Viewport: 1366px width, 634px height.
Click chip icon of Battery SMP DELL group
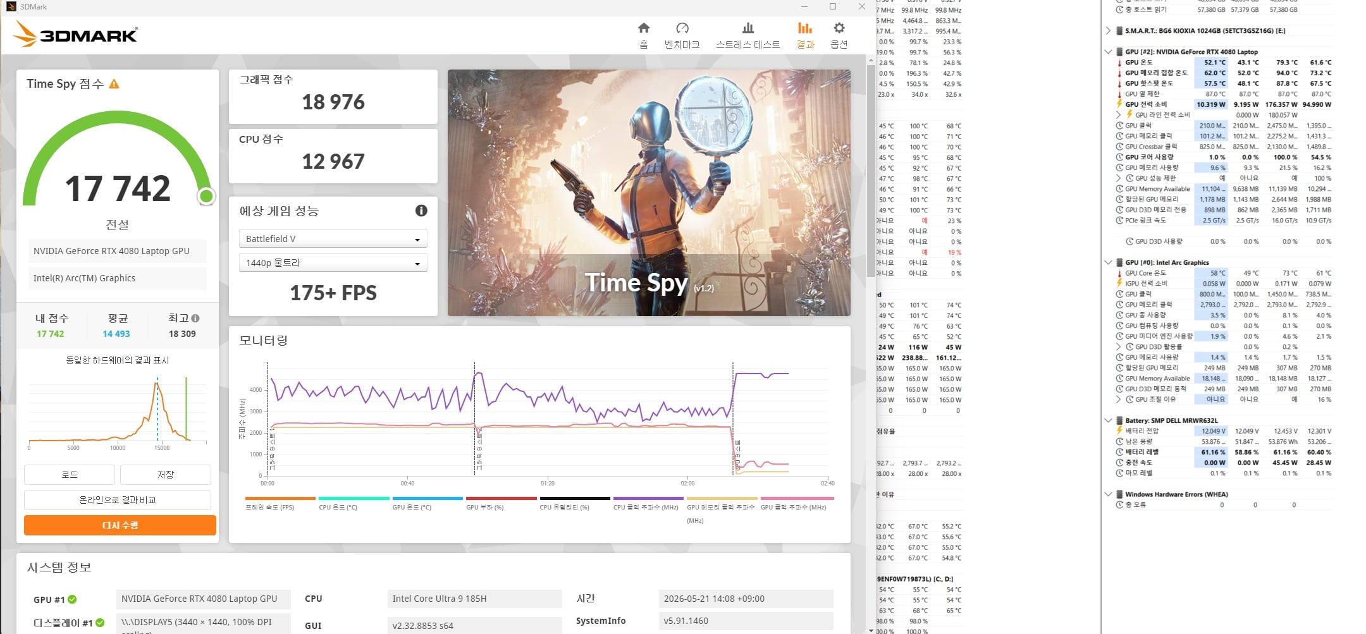[1119, 420]
